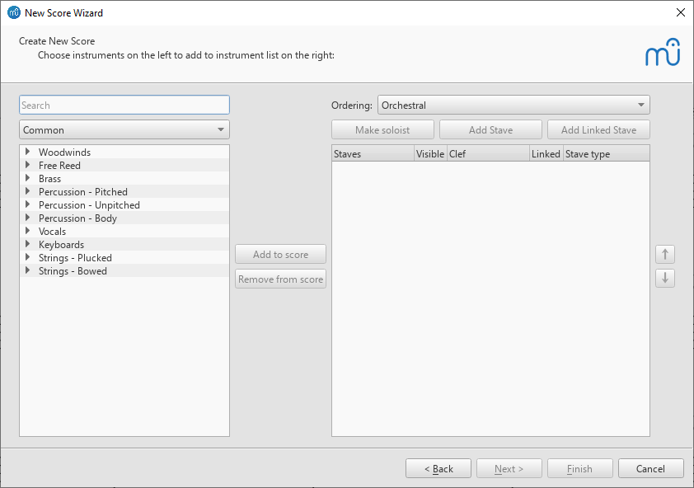Click the Add Linked Stave button

pyautogui.click(x=598, y=129)
